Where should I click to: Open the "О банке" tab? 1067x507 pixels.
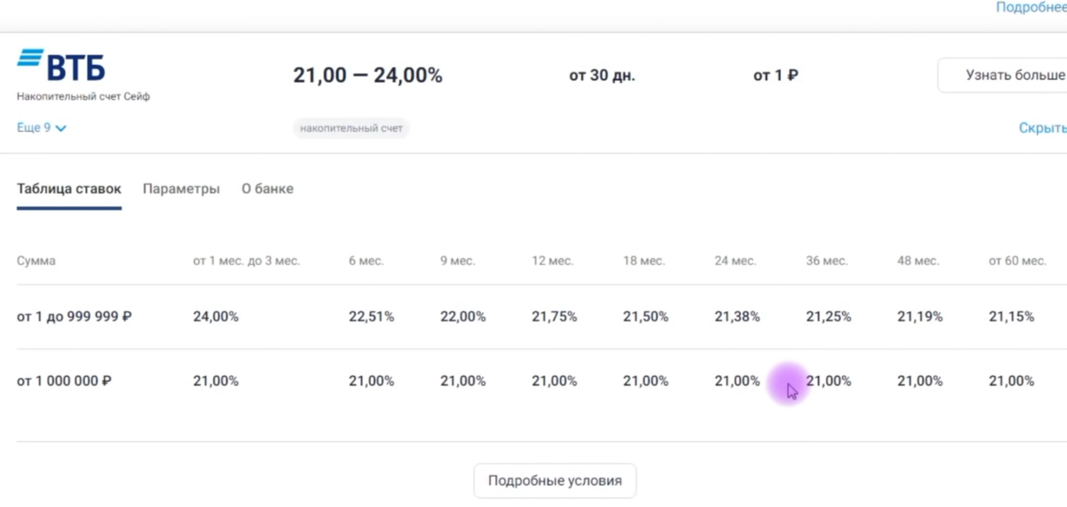268,189
